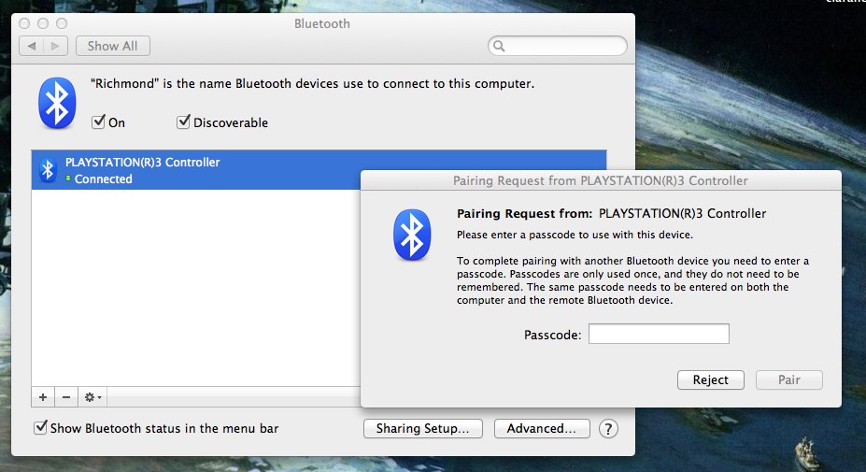Viewport: 866px width, 472px height.
Task: Focus the System Preferences search field
Action: point(558,46)
